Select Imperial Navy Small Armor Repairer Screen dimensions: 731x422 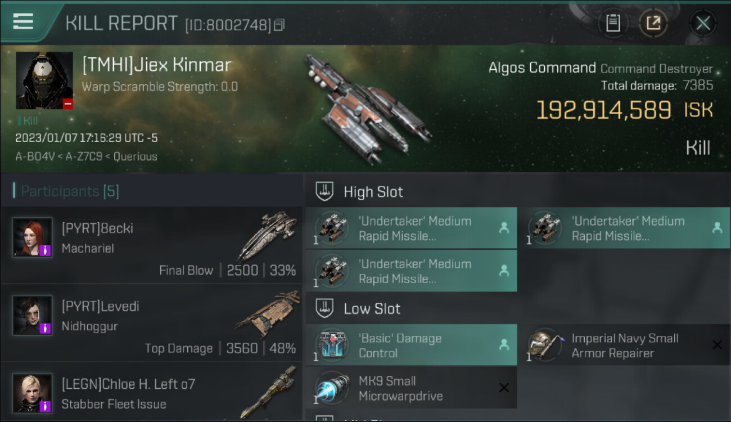point(625,345)
